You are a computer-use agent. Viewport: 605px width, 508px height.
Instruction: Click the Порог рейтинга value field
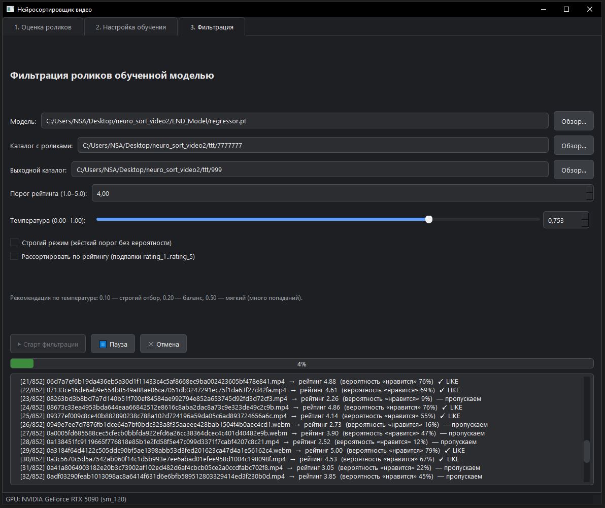pyautogui.click(x=339, y=193)
